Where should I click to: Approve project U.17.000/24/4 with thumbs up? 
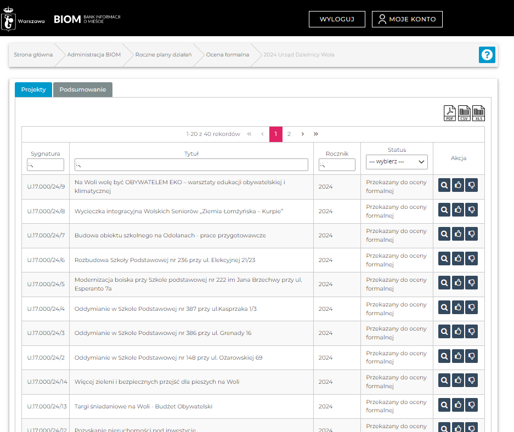pos(458,308)
